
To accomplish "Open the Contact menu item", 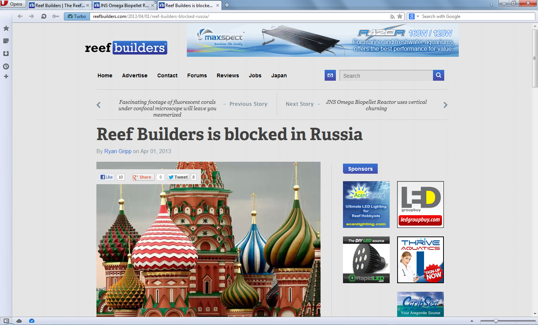I will tap(167, 75).
